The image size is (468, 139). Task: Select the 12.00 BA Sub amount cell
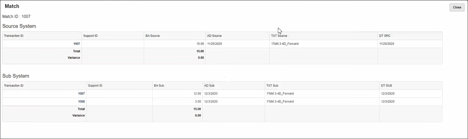[197, 94]
